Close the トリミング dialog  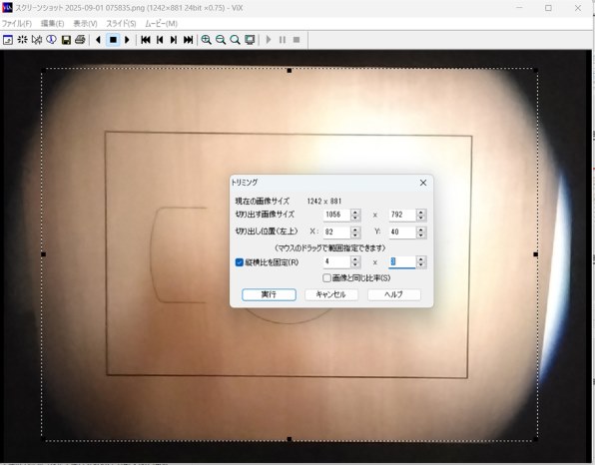click(423, 183)
